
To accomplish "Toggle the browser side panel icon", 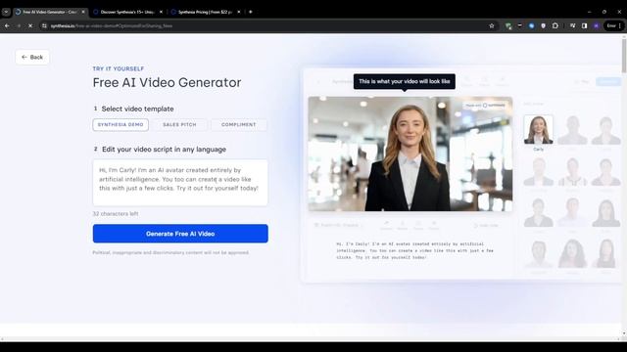I will coord(584,25).
